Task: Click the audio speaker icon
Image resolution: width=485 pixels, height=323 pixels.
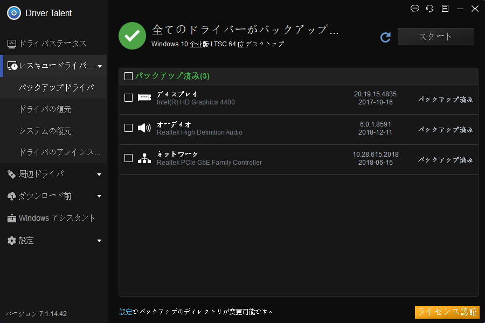Action: [144, 128]
